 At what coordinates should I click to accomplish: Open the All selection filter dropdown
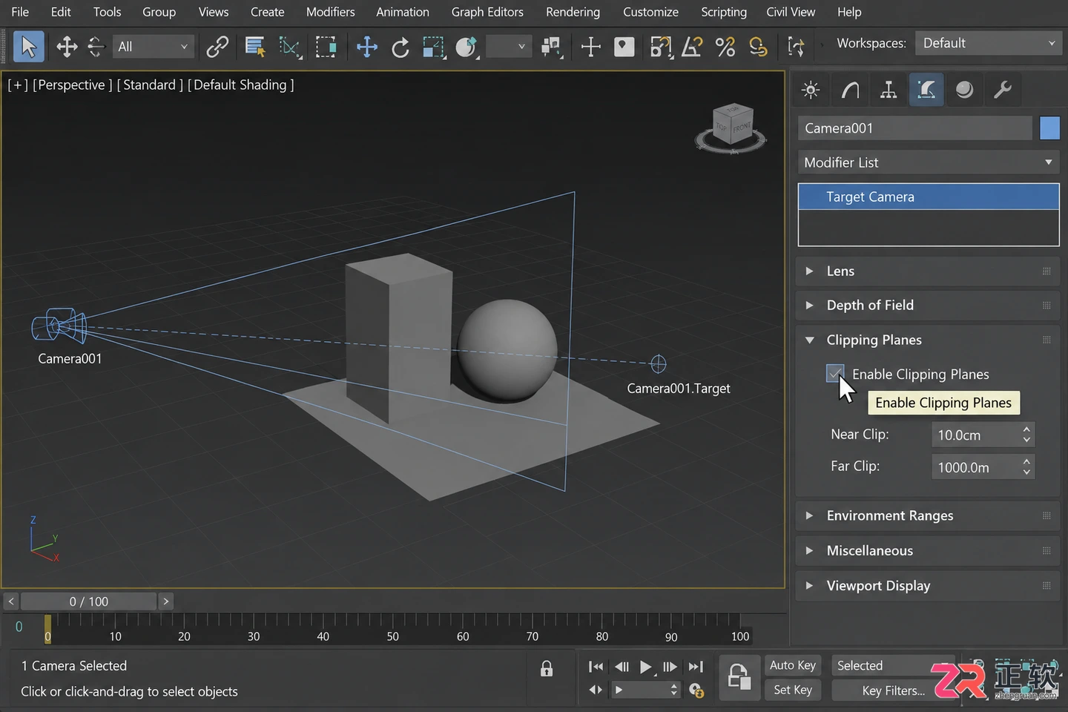pos(153,47)
